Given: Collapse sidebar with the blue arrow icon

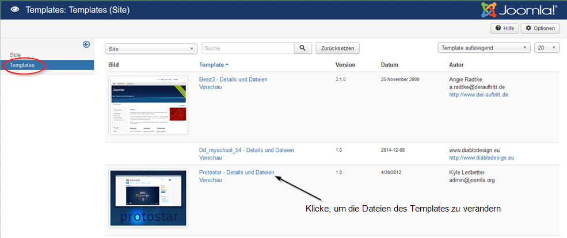Looking at the screenshot, I should click(x=86, y=44).
